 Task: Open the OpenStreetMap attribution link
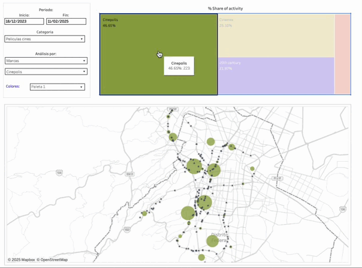click(52, 260)
